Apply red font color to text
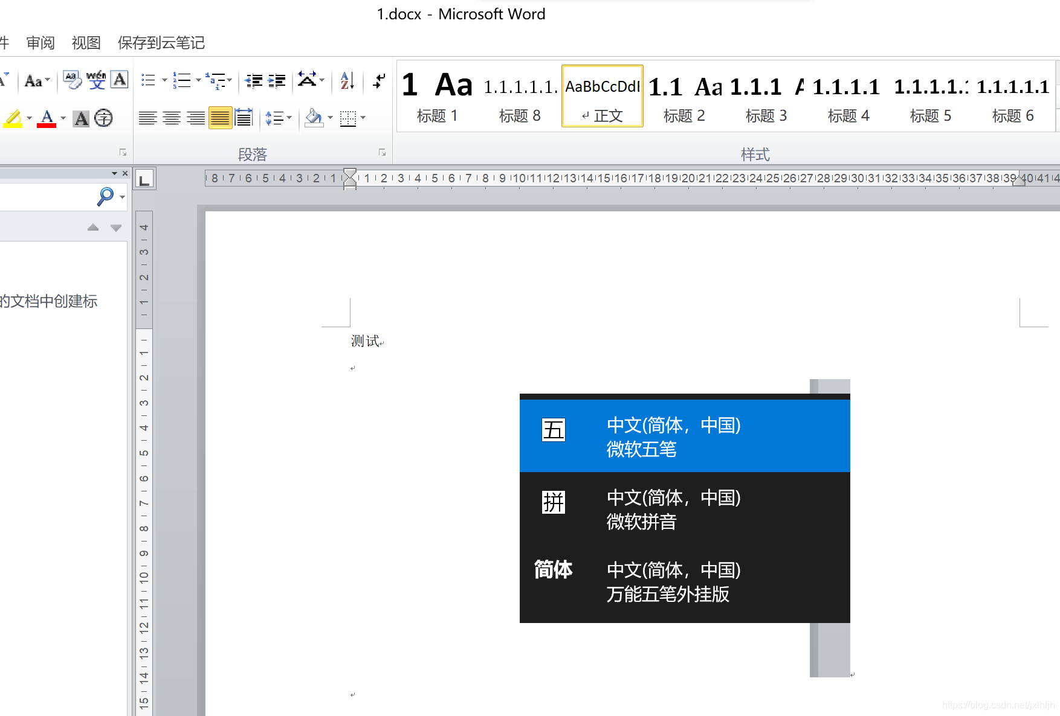Image resolution: width=1060 pixels, height=716 pixels. pos(47,118)
